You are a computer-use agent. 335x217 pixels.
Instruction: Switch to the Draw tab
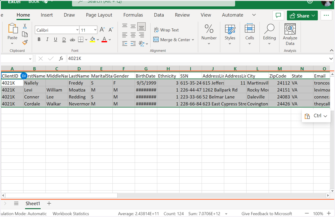69,15
